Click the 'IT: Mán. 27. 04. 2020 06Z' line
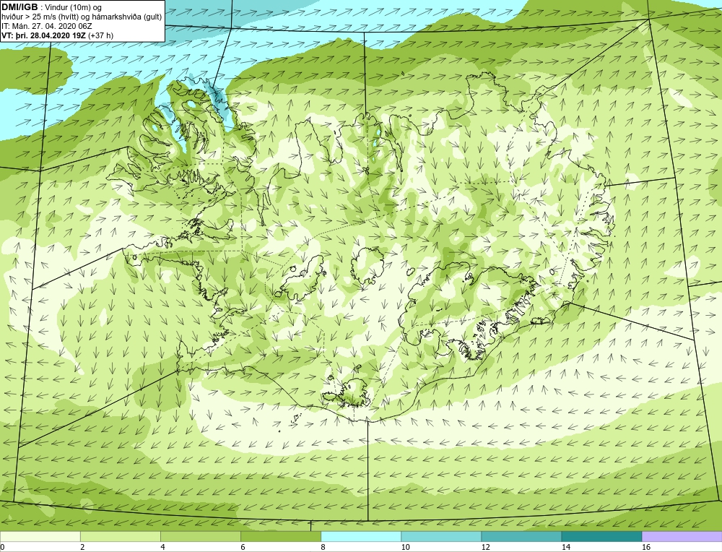Screen dimensions: 722x552 tap(47, 26)
